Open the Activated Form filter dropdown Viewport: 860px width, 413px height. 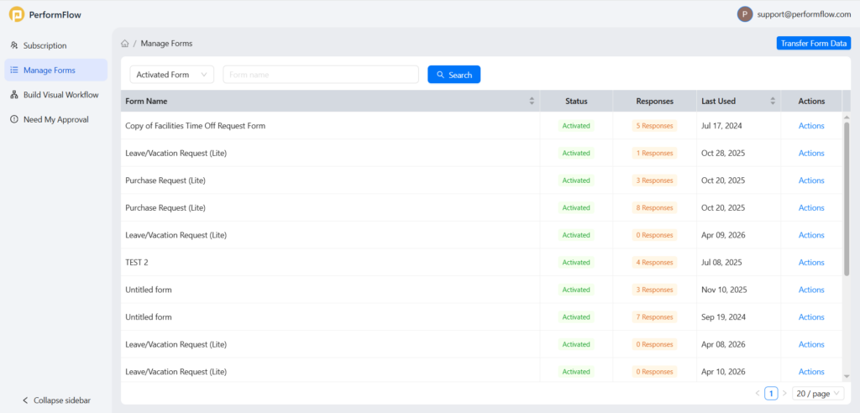tap(171, 75)
